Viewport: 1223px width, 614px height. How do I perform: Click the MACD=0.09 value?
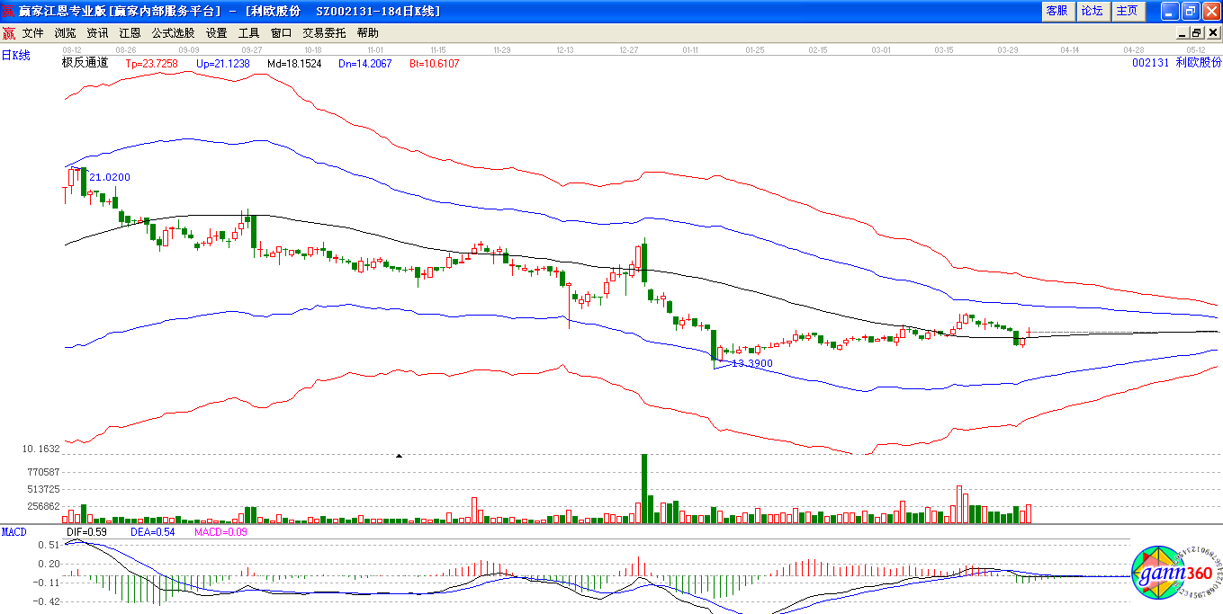(220, 532)
